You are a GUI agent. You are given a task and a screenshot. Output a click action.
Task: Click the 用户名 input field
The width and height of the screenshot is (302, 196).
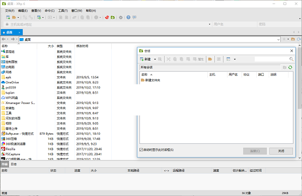point(235,24)
